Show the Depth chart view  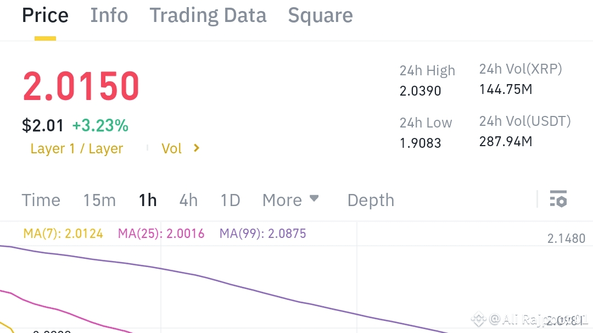tap(371, 200)
